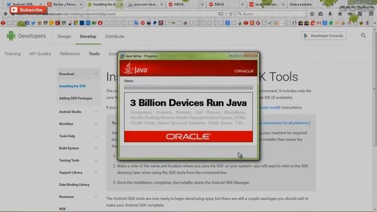Expand the Build System sidebar section
This screenshot has height=212, width=377.
pyautogui.click(x=96, y=148)
